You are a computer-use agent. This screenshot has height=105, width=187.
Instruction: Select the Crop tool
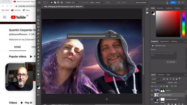(38, 24)
